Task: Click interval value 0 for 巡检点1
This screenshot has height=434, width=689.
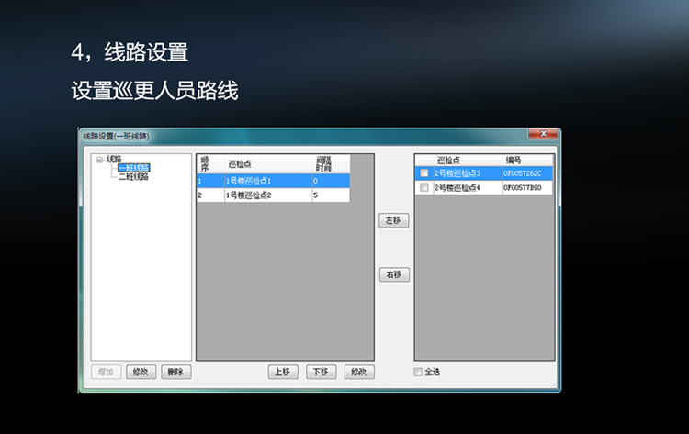Action: tap(331, 181)
